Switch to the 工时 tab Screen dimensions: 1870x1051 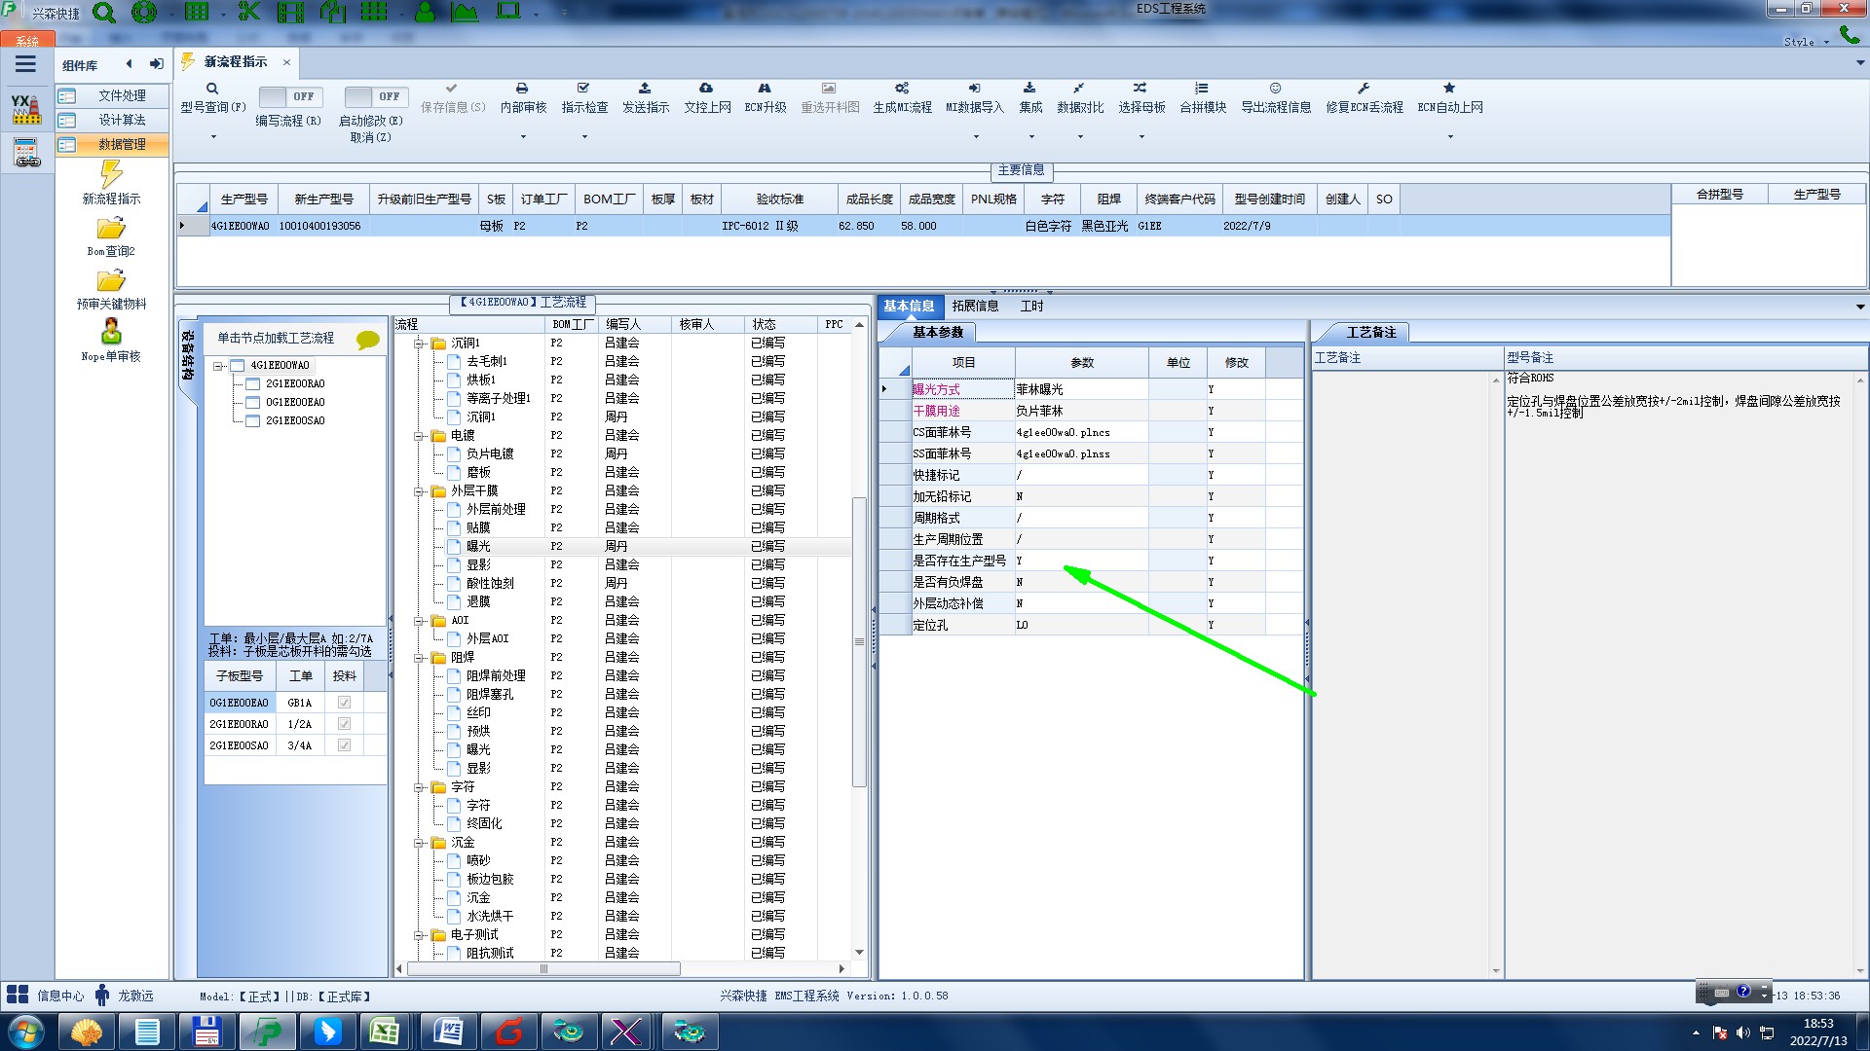coord(1031,306)
